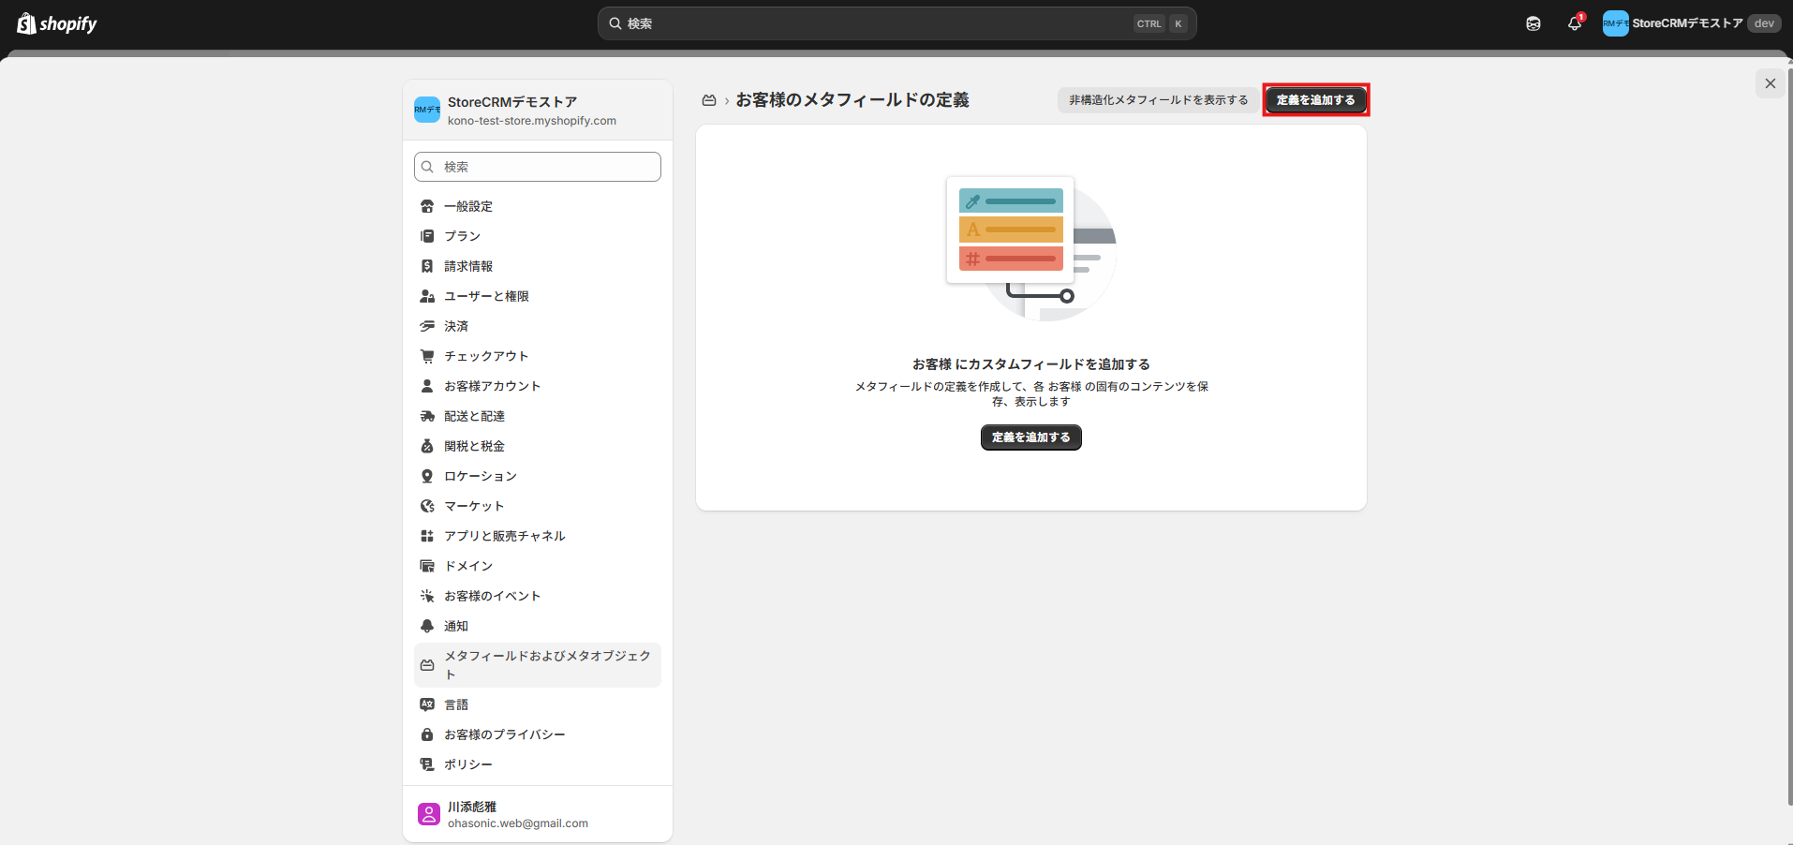Image resolution: width=1793 pixels, height=845 pixels.
Task: Click the checkout cart icon in sidebar
Action: click(427, 356)
